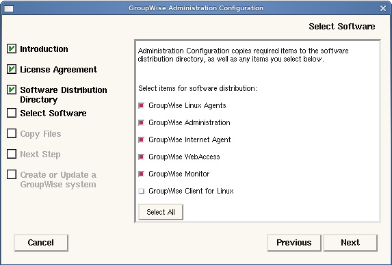Screen dimensions: 392x266
Task: Select the Introduction step label
Action: coord(44,49)
